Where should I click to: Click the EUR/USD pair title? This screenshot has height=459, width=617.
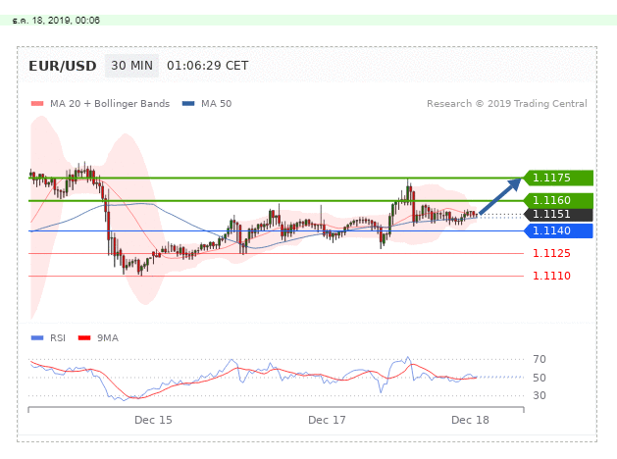click(x=63, y=66)
